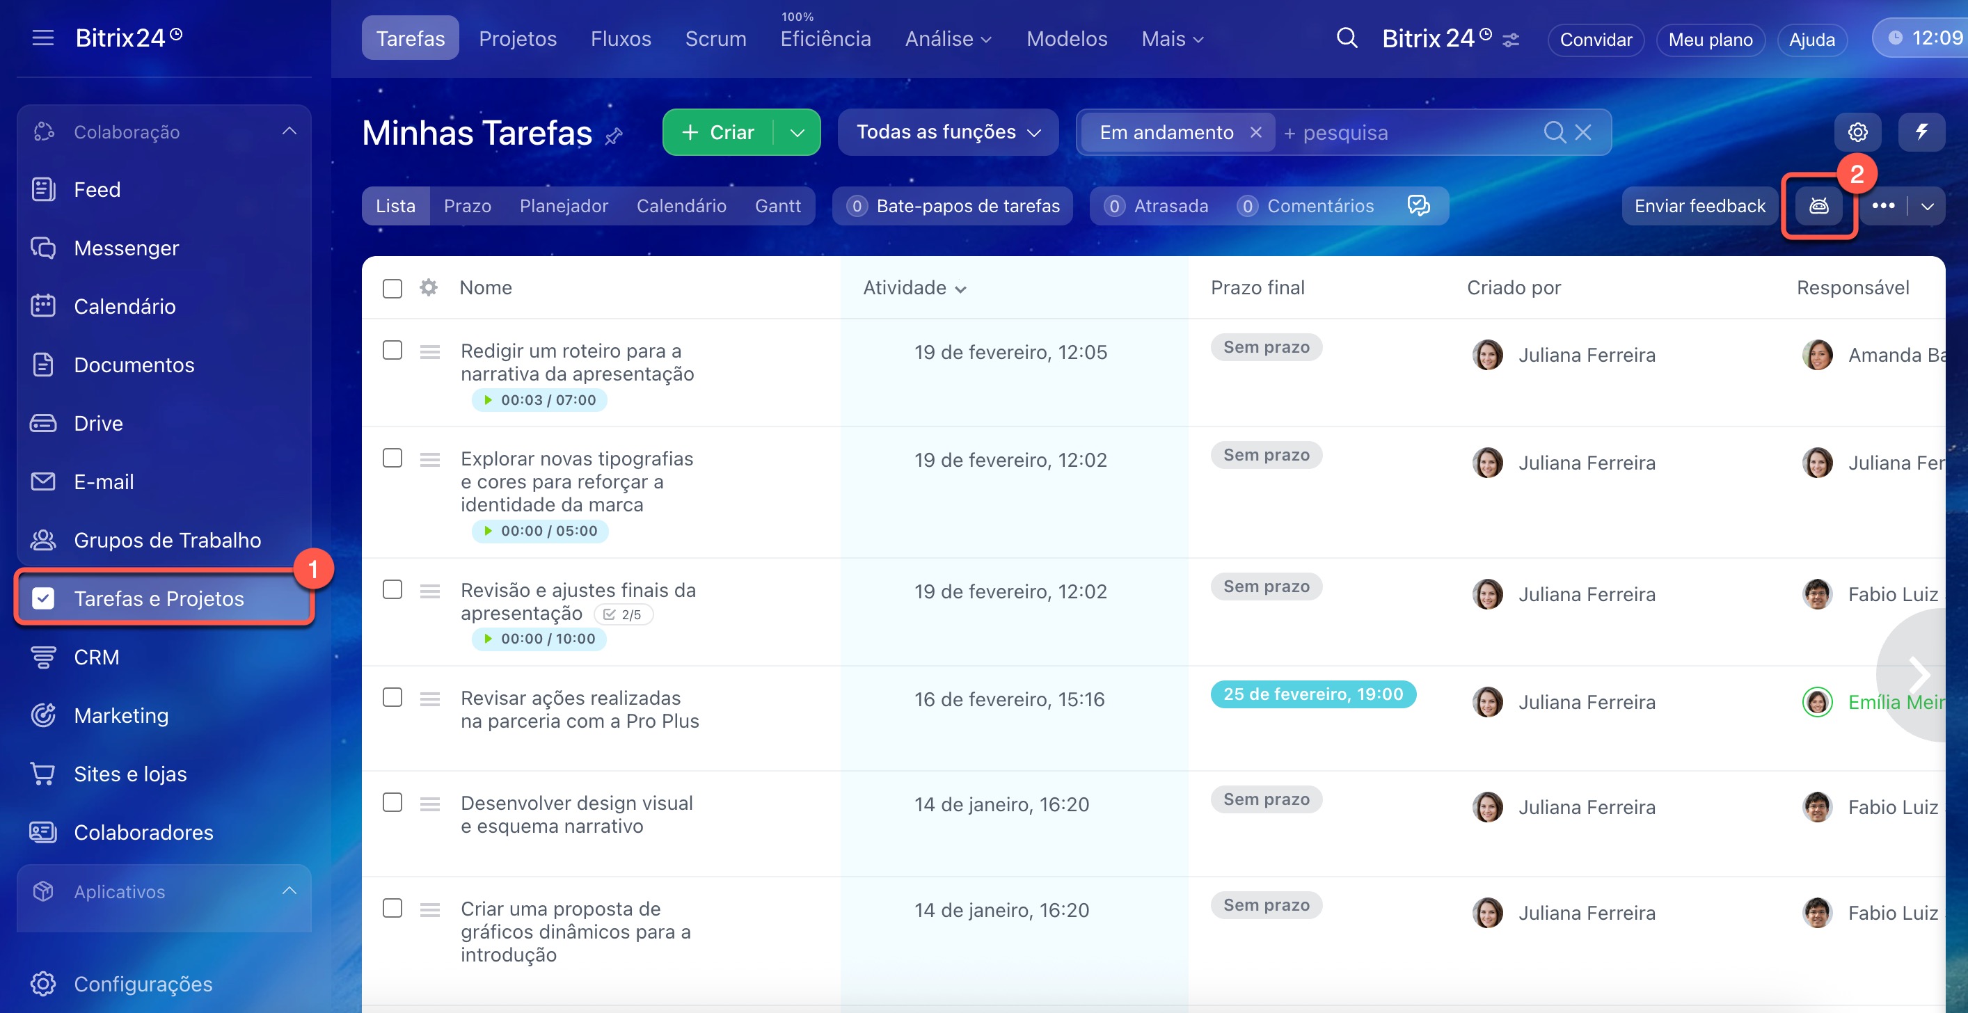
Task: Start timer on Redigir um roteiro task
Action: pyautogui.click(x=489, y=399)
